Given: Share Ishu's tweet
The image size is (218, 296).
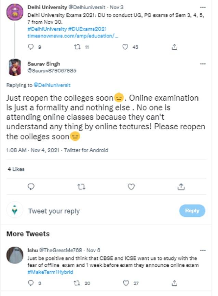Looking at the screenshot, I should point(174,283).
